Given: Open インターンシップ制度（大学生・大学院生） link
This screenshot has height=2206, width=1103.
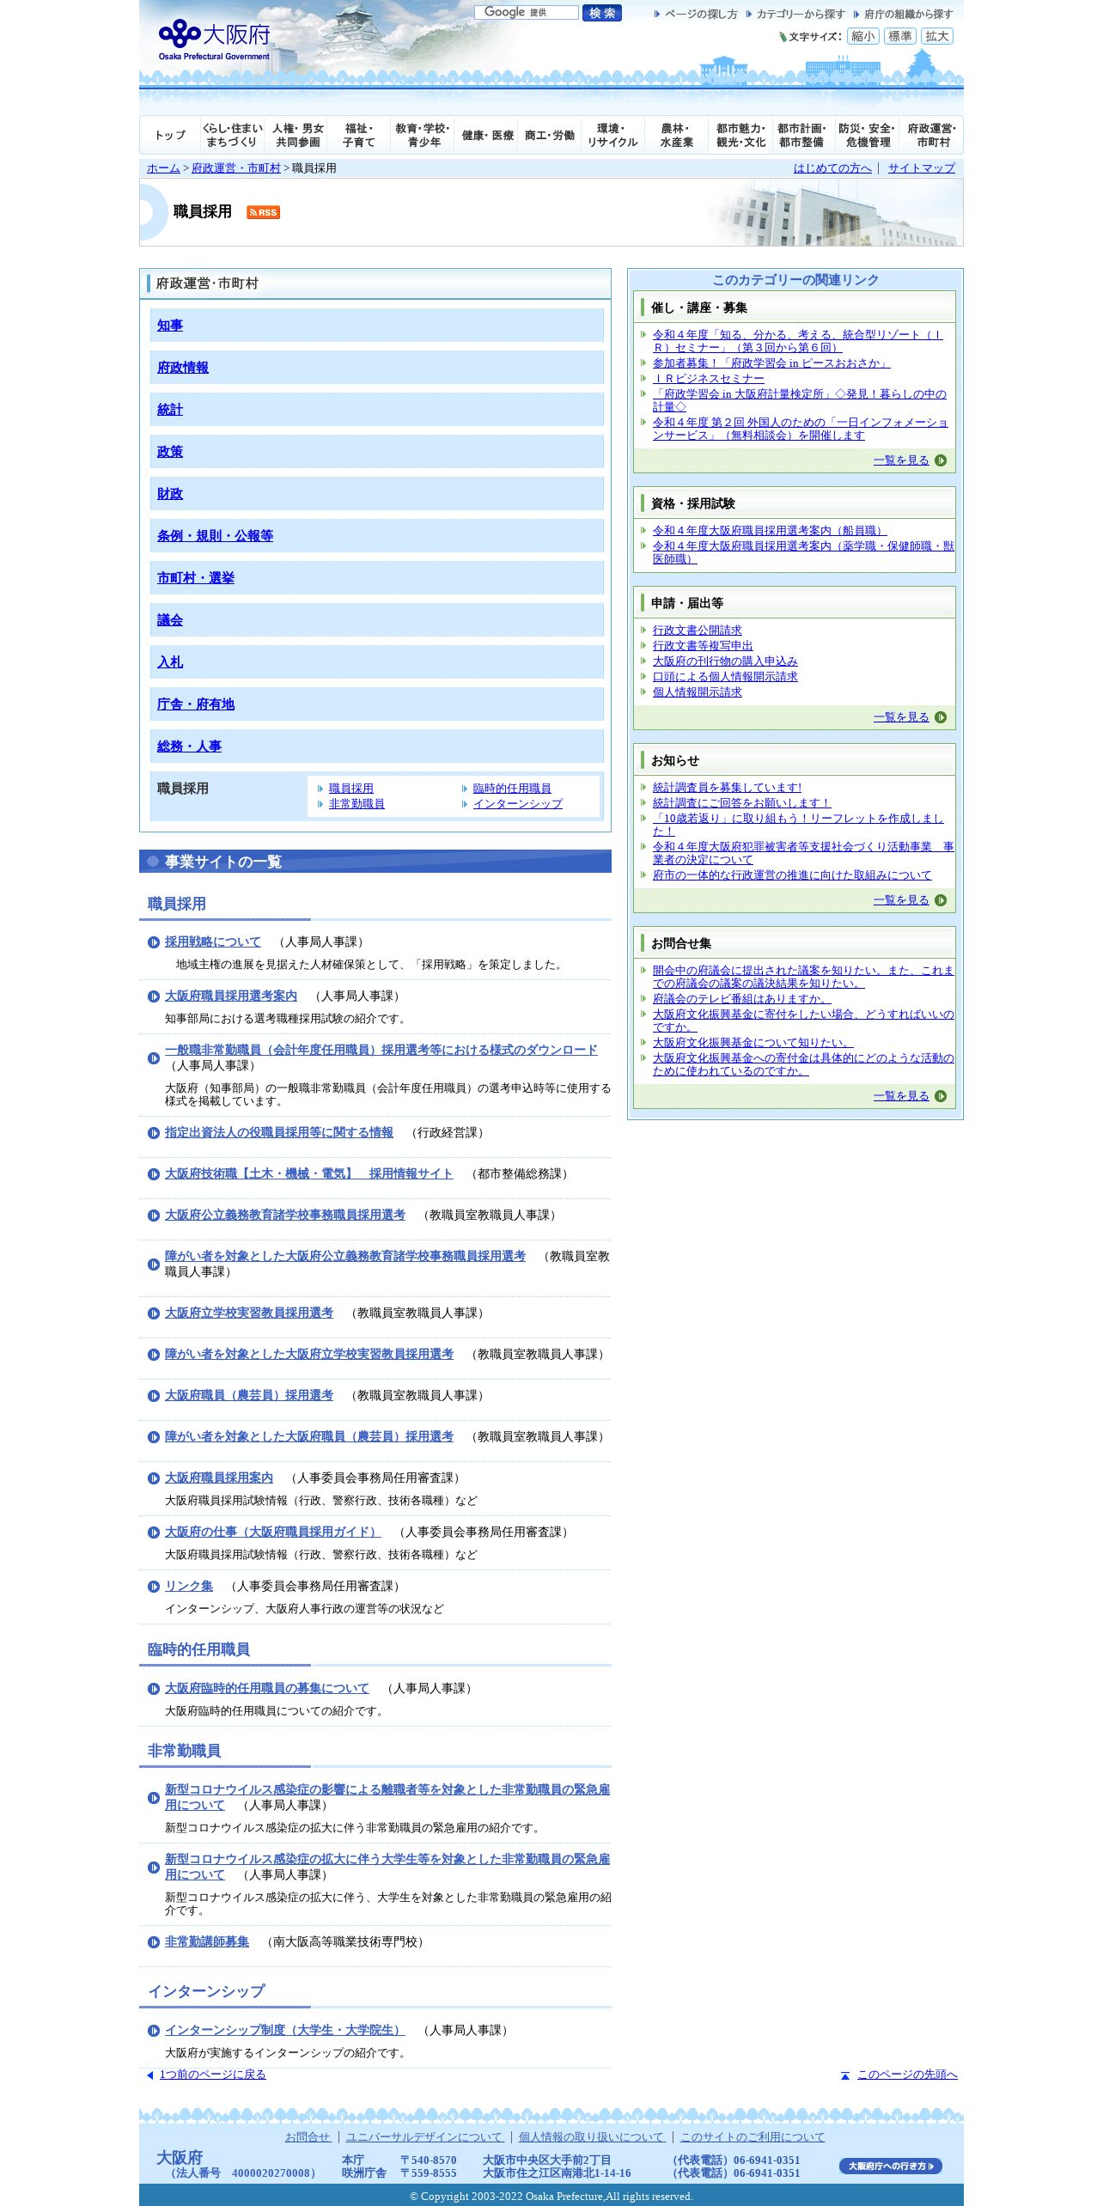Looking at the screenshot, I should [x=285, y=2031].
